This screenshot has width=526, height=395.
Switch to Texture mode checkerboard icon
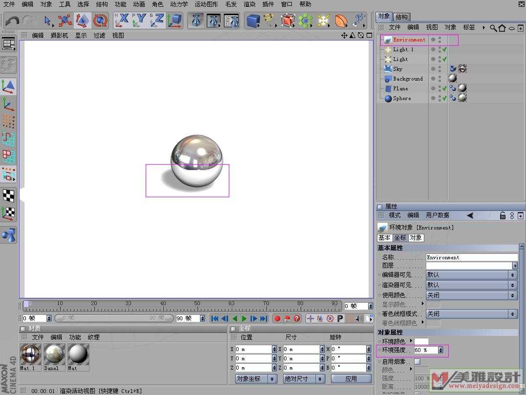point(8,196)
